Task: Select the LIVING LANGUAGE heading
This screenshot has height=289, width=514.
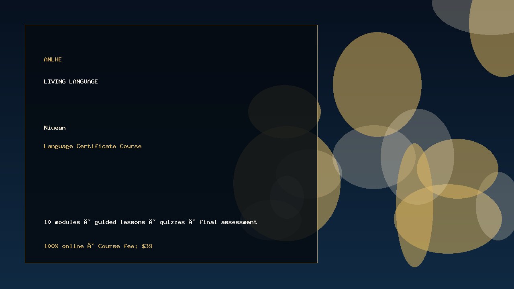Action: pyautogui.click(x=71, y=81)
